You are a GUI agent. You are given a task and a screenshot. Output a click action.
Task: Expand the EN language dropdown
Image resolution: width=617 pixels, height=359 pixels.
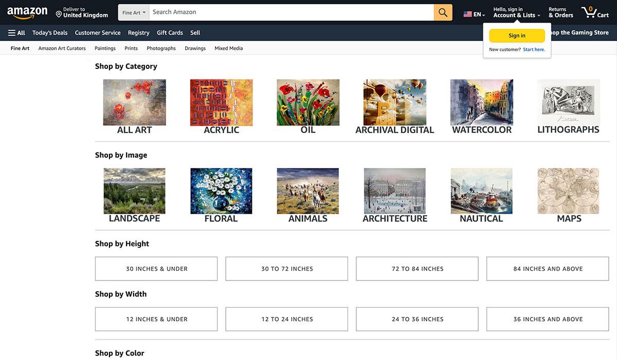pyautogui.click(x=476, y=14)
